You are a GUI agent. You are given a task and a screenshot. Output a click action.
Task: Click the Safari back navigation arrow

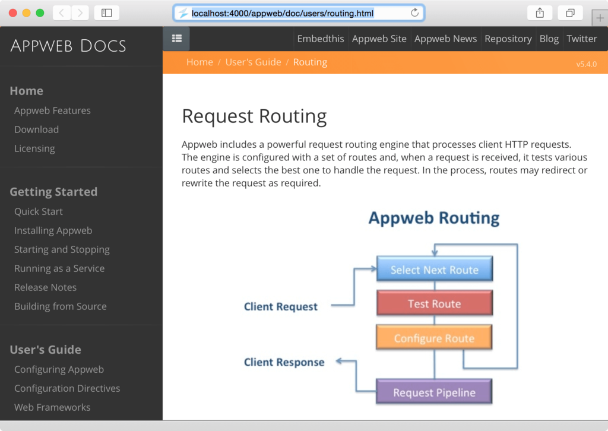(x=61, y=12)
